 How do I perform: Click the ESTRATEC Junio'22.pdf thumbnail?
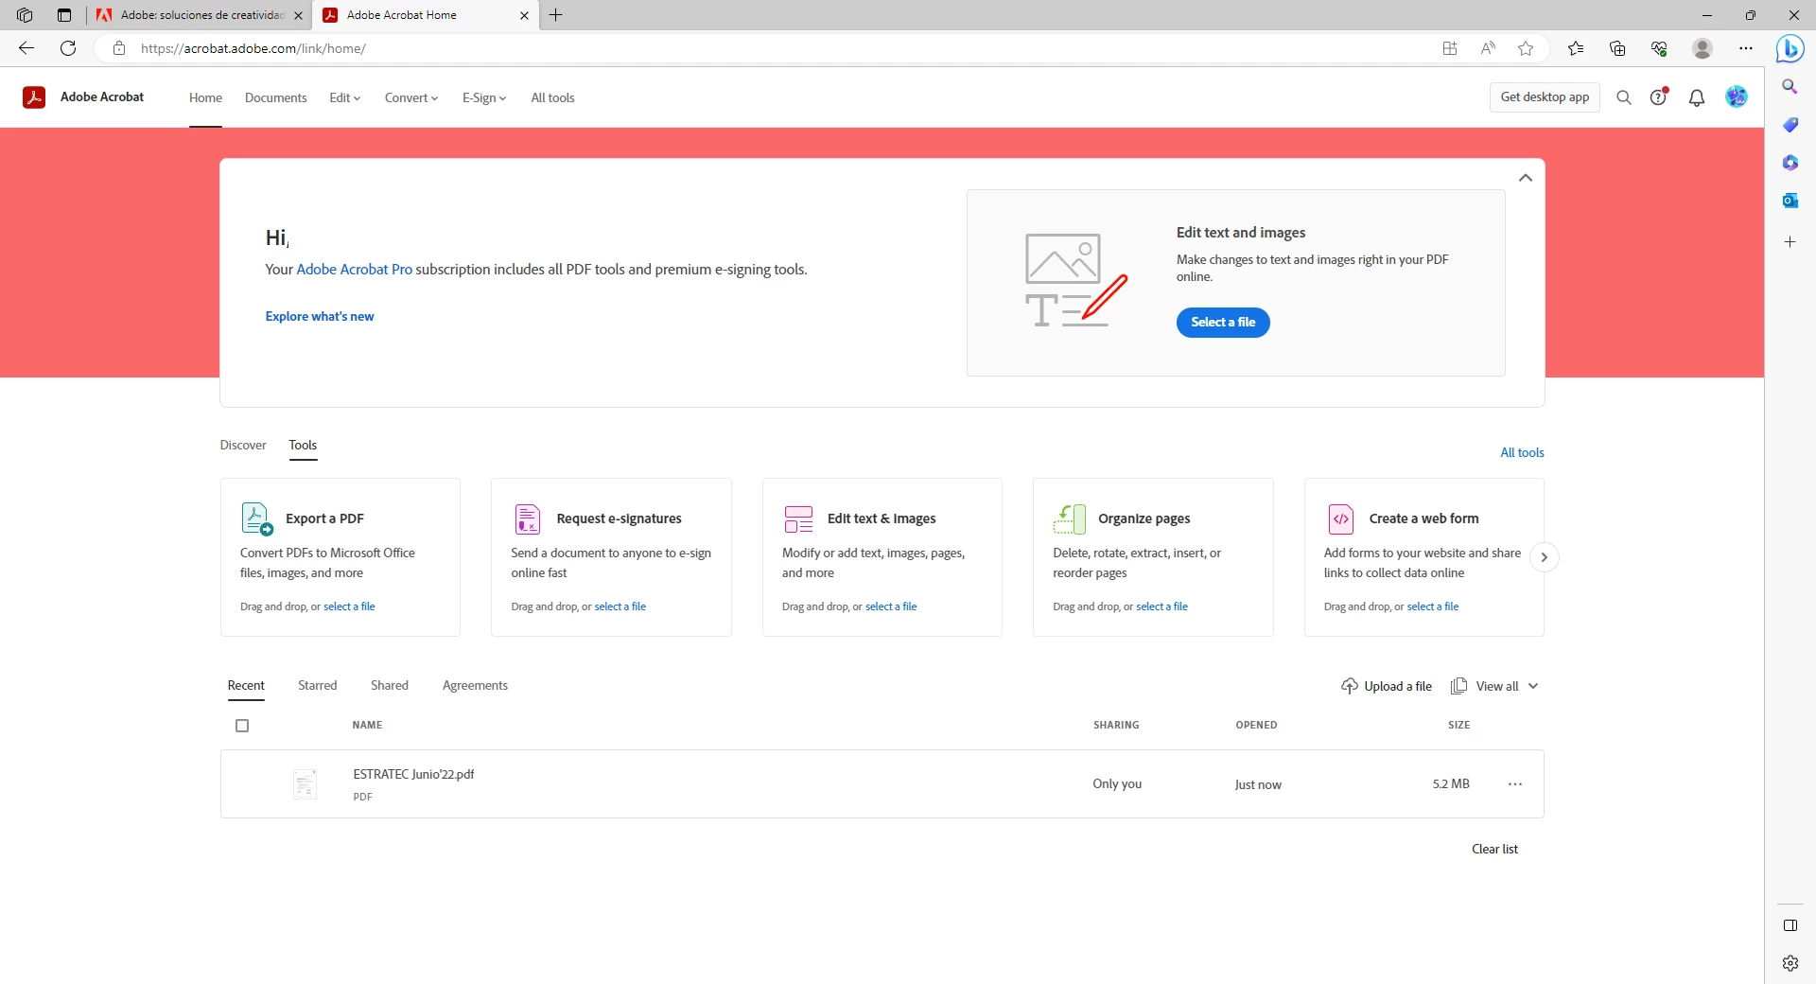[305, 784]
